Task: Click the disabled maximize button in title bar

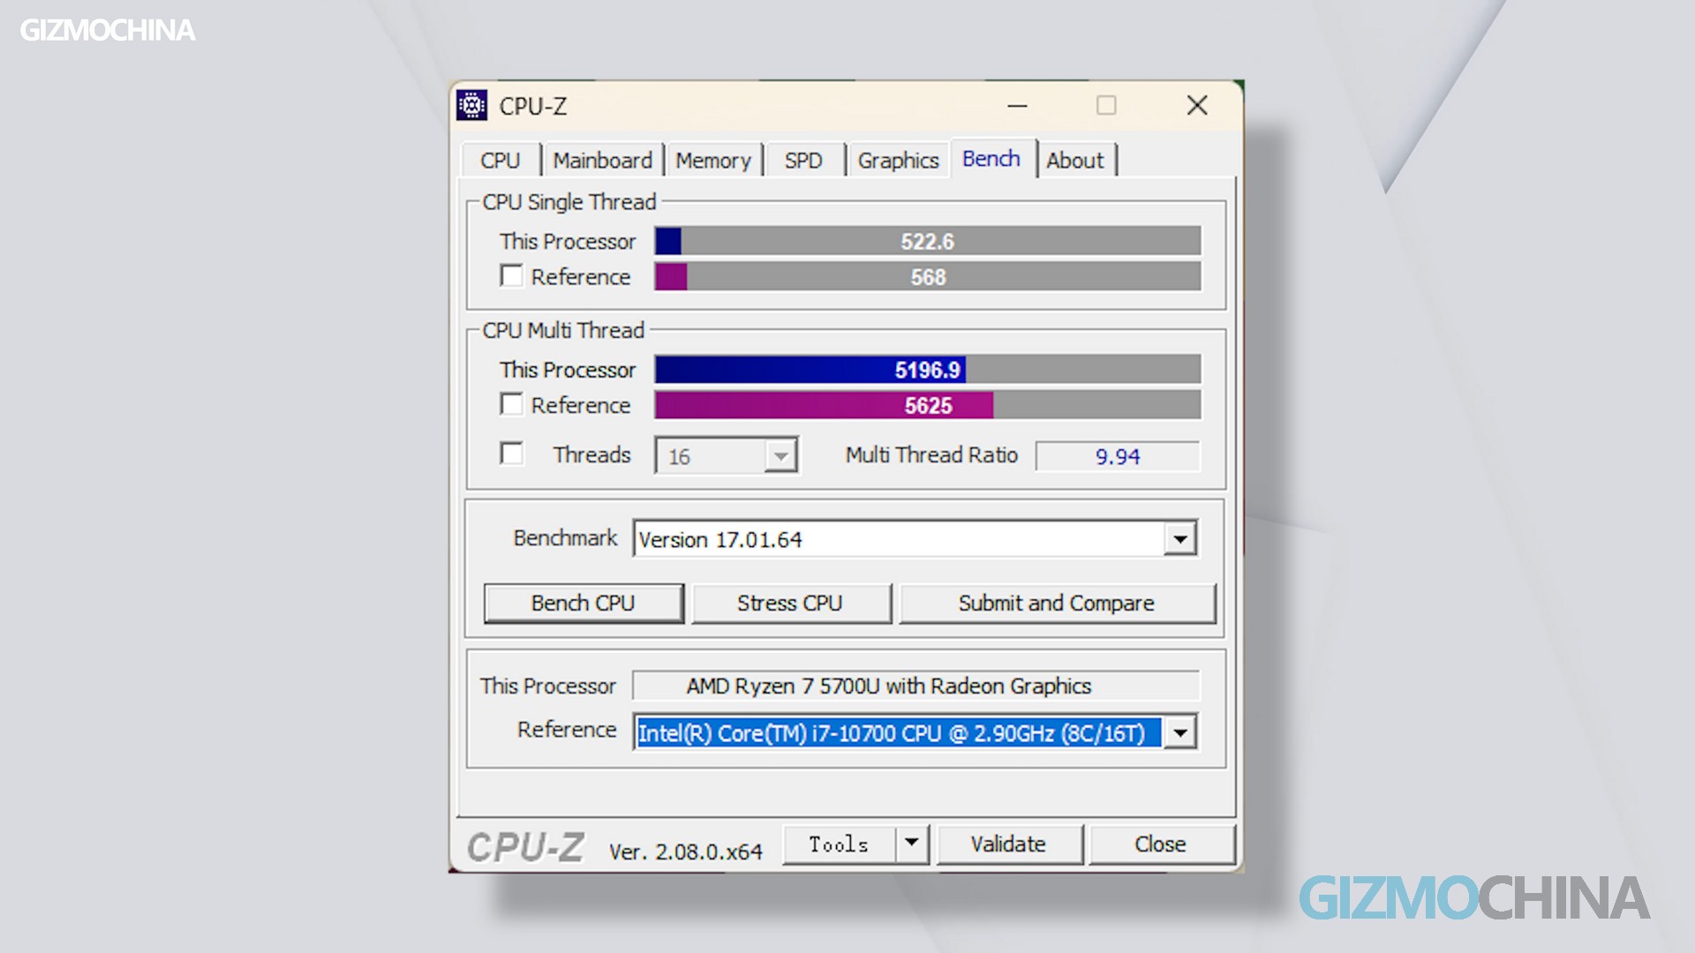Action: (x=1106, y=106)
